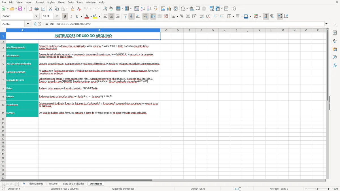340x191 pixels.
Task: Toggle Wrap Text button
Action: tap(146, 16)
